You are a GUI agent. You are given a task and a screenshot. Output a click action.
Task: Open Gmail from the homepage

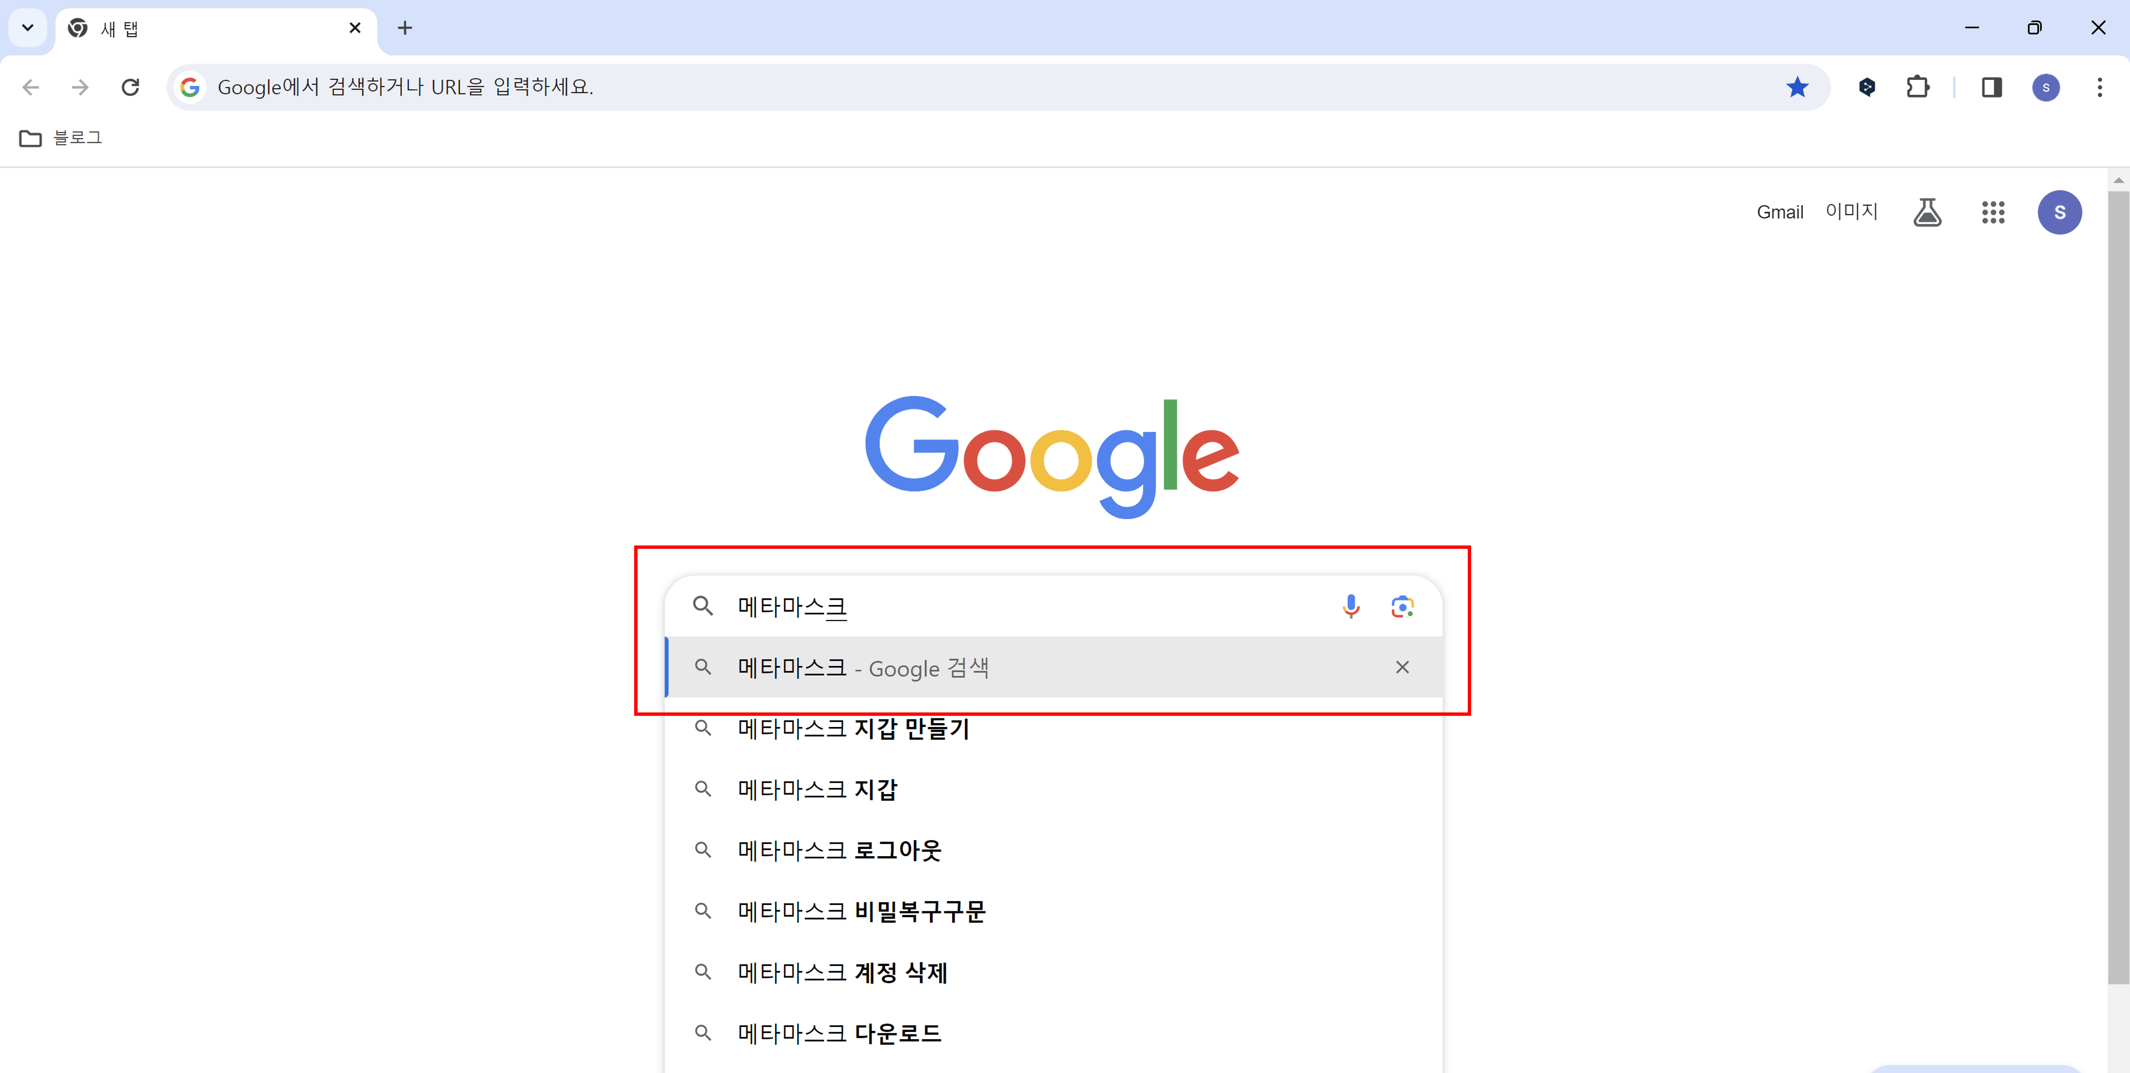[x=1779, y=212]
